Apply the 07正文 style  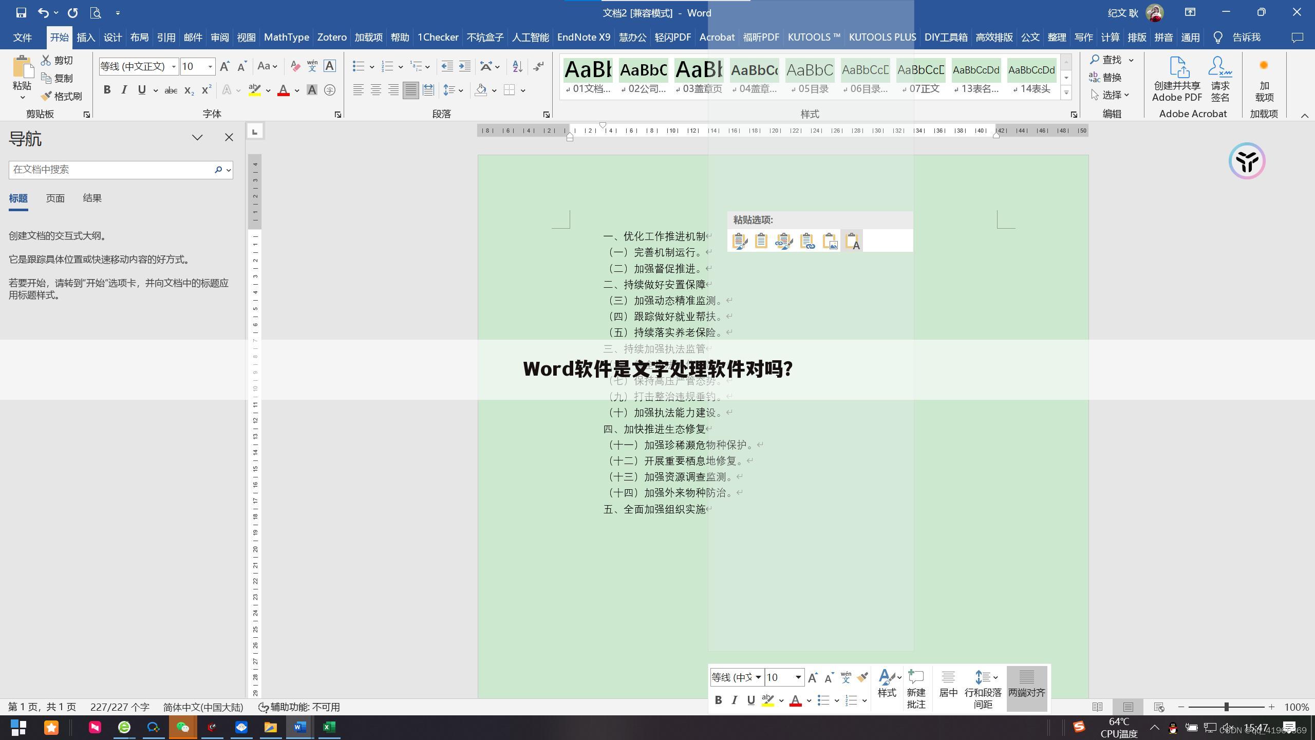point(920,77)
